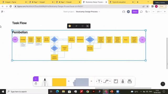Select the Task Flow heading text

pyautogui.click(x=19, y=23)
